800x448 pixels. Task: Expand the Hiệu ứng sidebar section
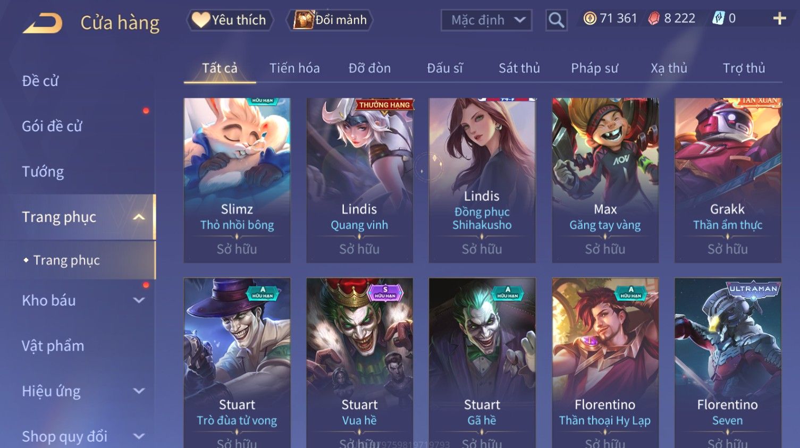139,391
